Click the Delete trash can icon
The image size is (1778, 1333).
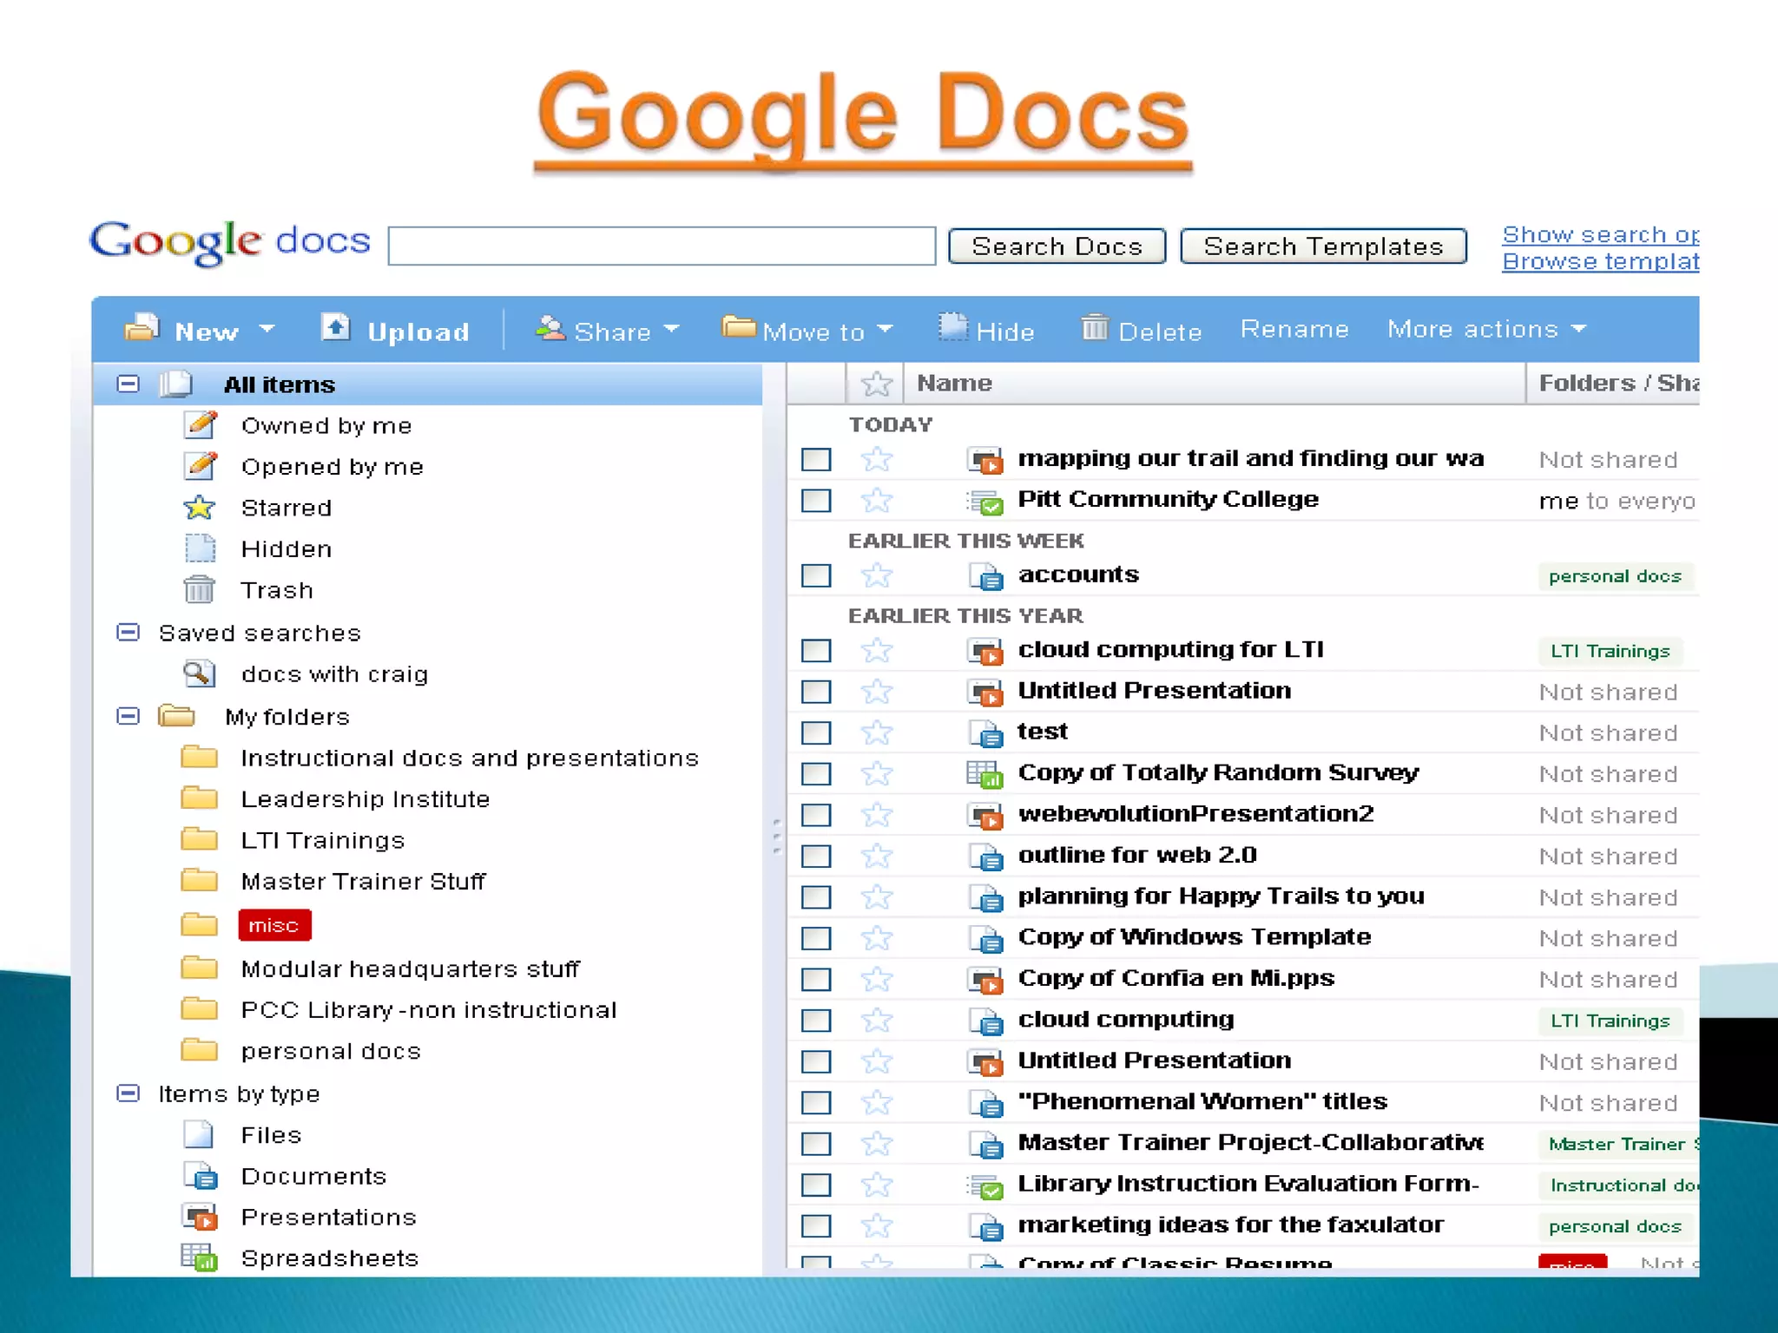1094,328
